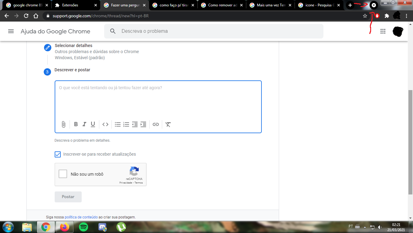
Task: Click the Descrever e postar step heading
Action: [x=72, y=70]
